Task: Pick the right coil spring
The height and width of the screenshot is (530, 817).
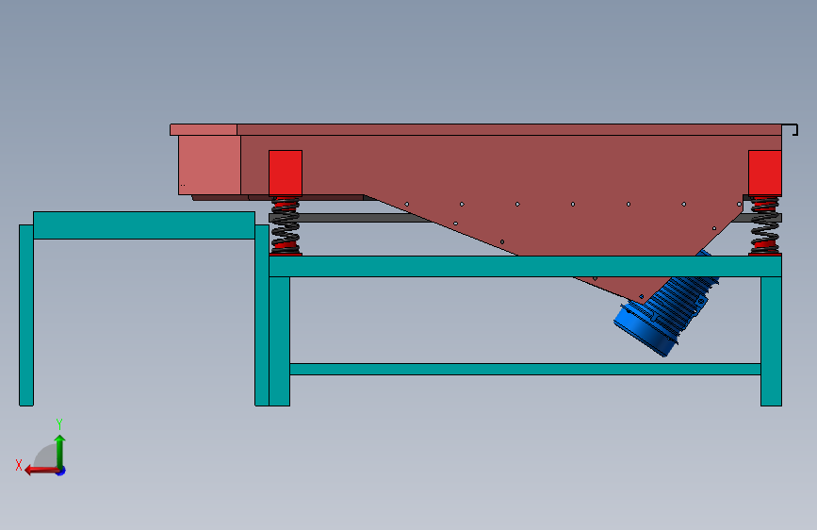Action: pos(765,225)
